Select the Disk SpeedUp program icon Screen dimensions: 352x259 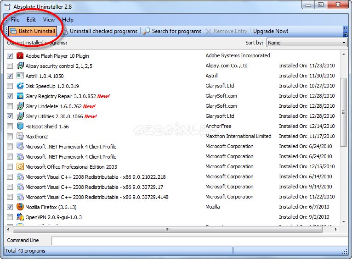[x=20, y=86]
